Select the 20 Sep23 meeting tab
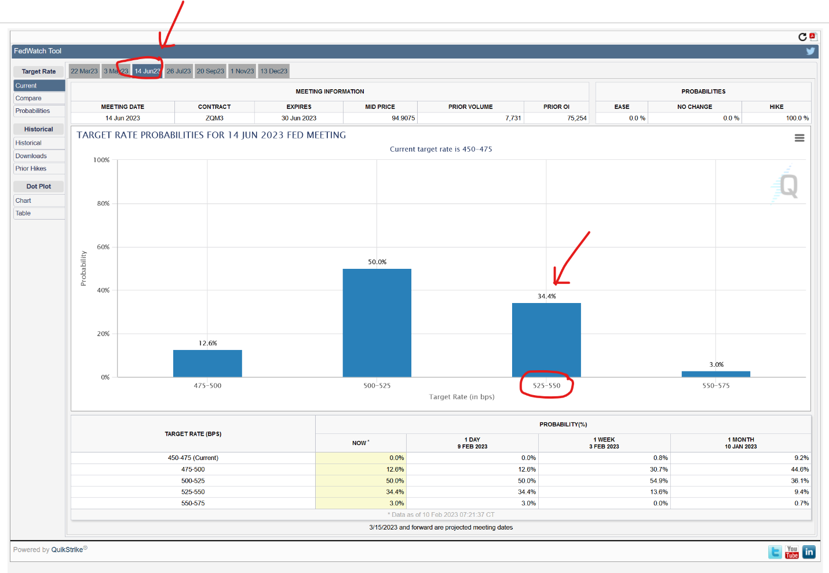 210,71
